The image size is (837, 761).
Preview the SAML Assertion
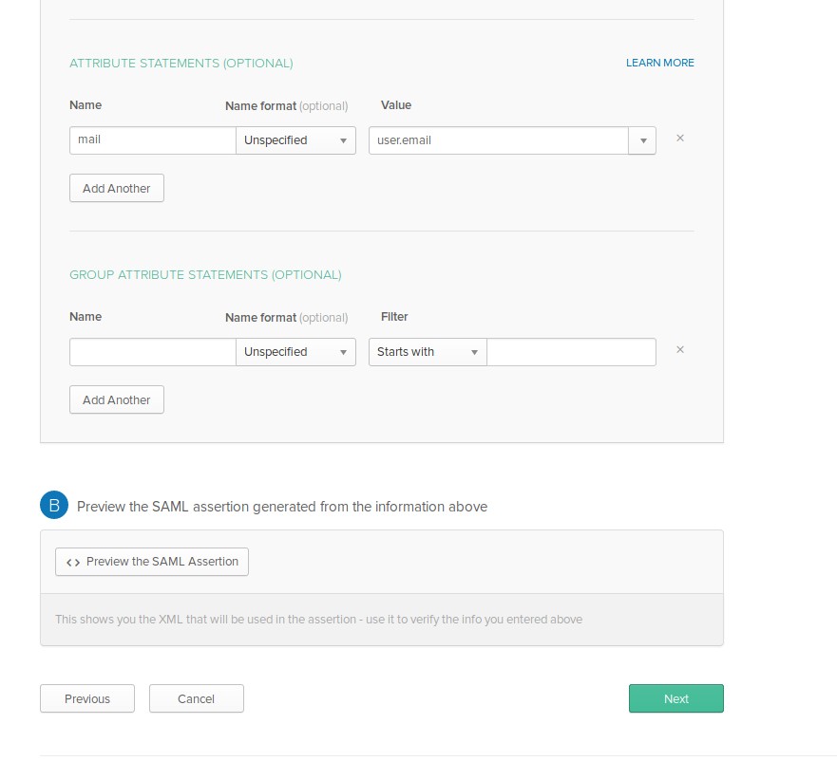(152, 562)
